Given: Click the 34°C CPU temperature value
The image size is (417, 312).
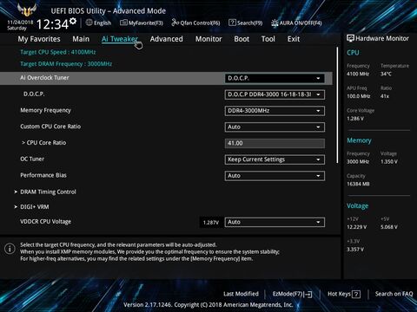Looking at the screenshot, I should click(386, 74).
